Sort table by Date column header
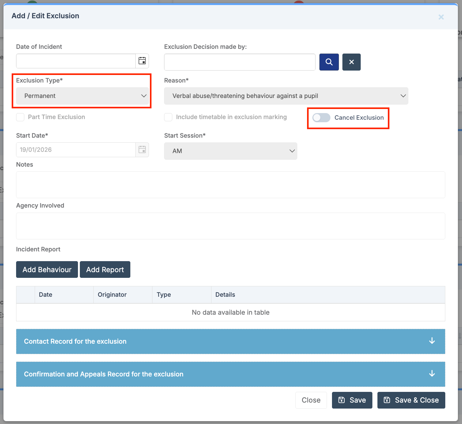Viewport: 462px width, 424px height. pyautogui.click(x=46, y=295)
